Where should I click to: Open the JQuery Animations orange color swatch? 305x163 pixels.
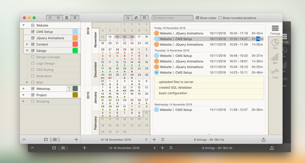[75, 38]
